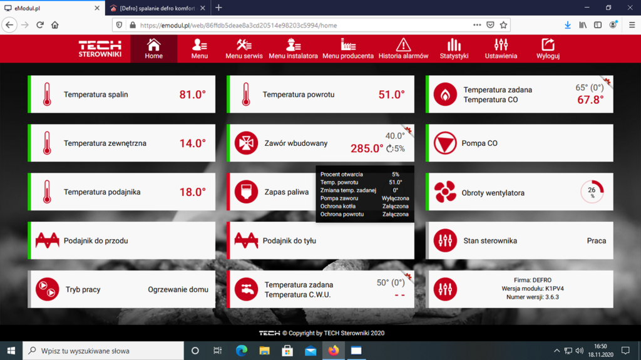Image resolution: width=641 pixels, height=360 pixels.
Task: Click the Tryb pracy mode icon
Action: [47, 289]
